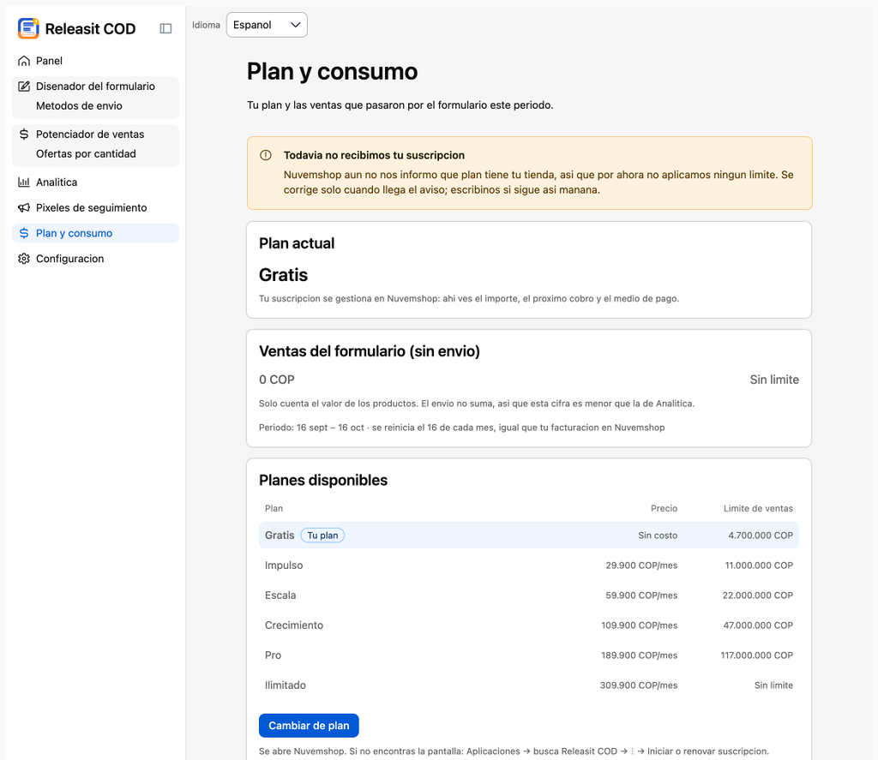Select the Ilimitado plan row

point(528,685)
